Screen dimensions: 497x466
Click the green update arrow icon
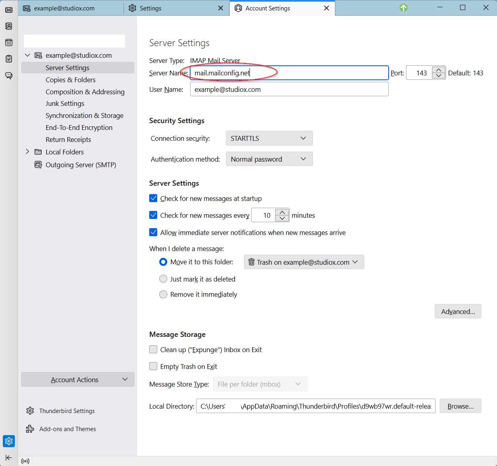(x=404, y=8)
